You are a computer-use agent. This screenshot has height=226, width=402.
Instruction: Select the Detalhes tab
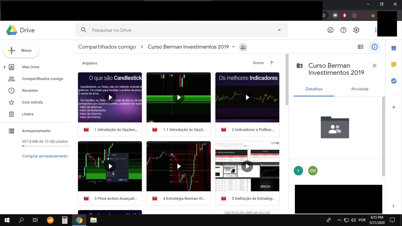[314, 89]
